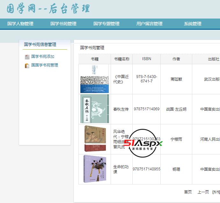Click publisher 武汉出版社 cell
Viewport: 220px width, 203px height.
(x=206, y=79)
